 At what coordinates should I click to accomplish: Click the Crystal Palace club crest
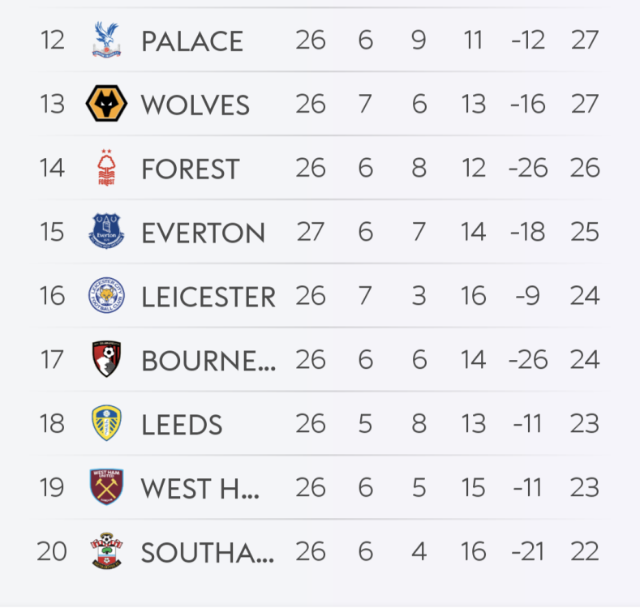(106, 41)
